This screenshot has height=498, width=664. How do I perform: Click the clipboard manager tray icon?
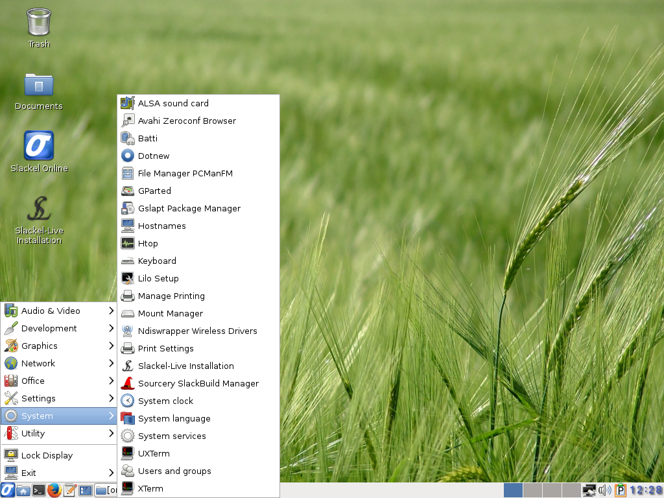tap(620, 490)
